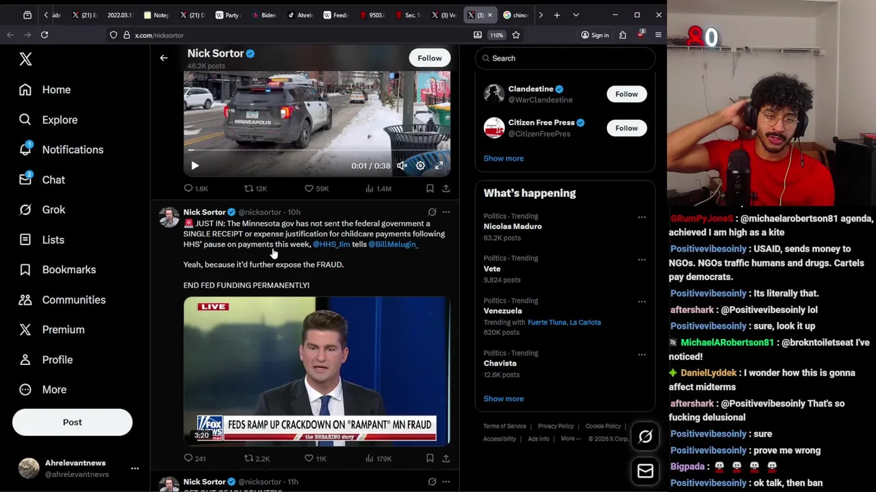This screenshot has width=876, height=492.
Task: Open a new browser tab
Action: [557, 15]
